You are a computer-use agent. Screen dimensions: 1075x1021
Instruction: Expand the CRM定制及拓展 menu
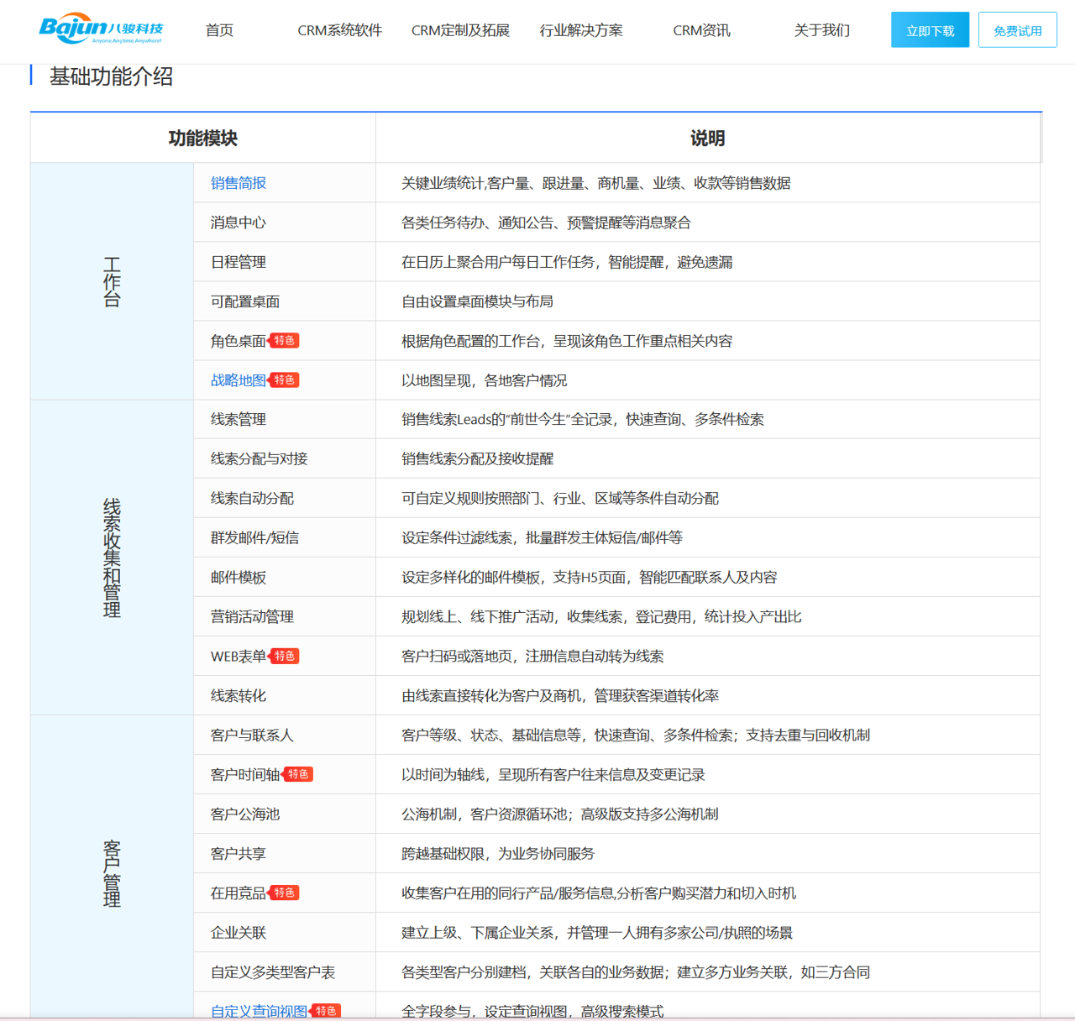[460, 30]
